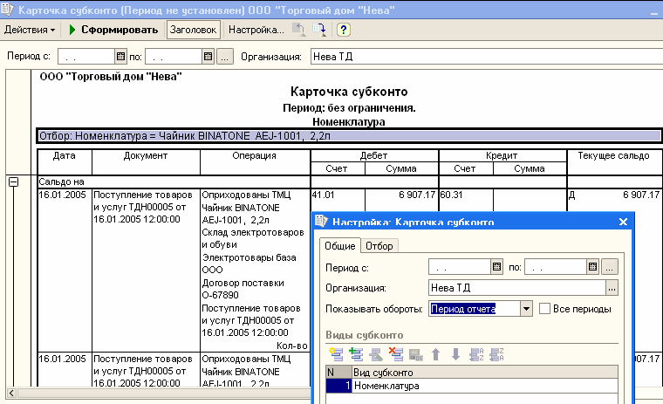
Task: Click the sort ascending A-Z icon
Action: point(476,353)
